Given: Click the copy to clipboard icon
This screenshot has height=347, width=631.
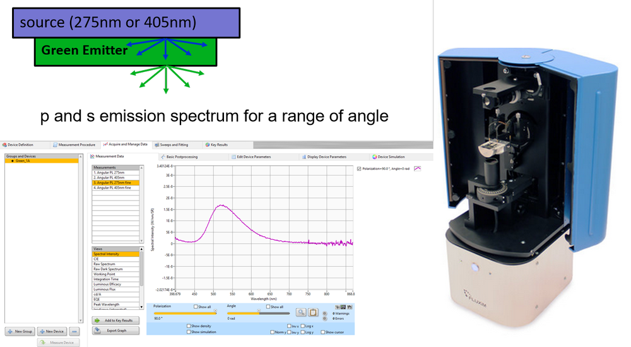Looking at the screenshot, I should pos(313,312).
